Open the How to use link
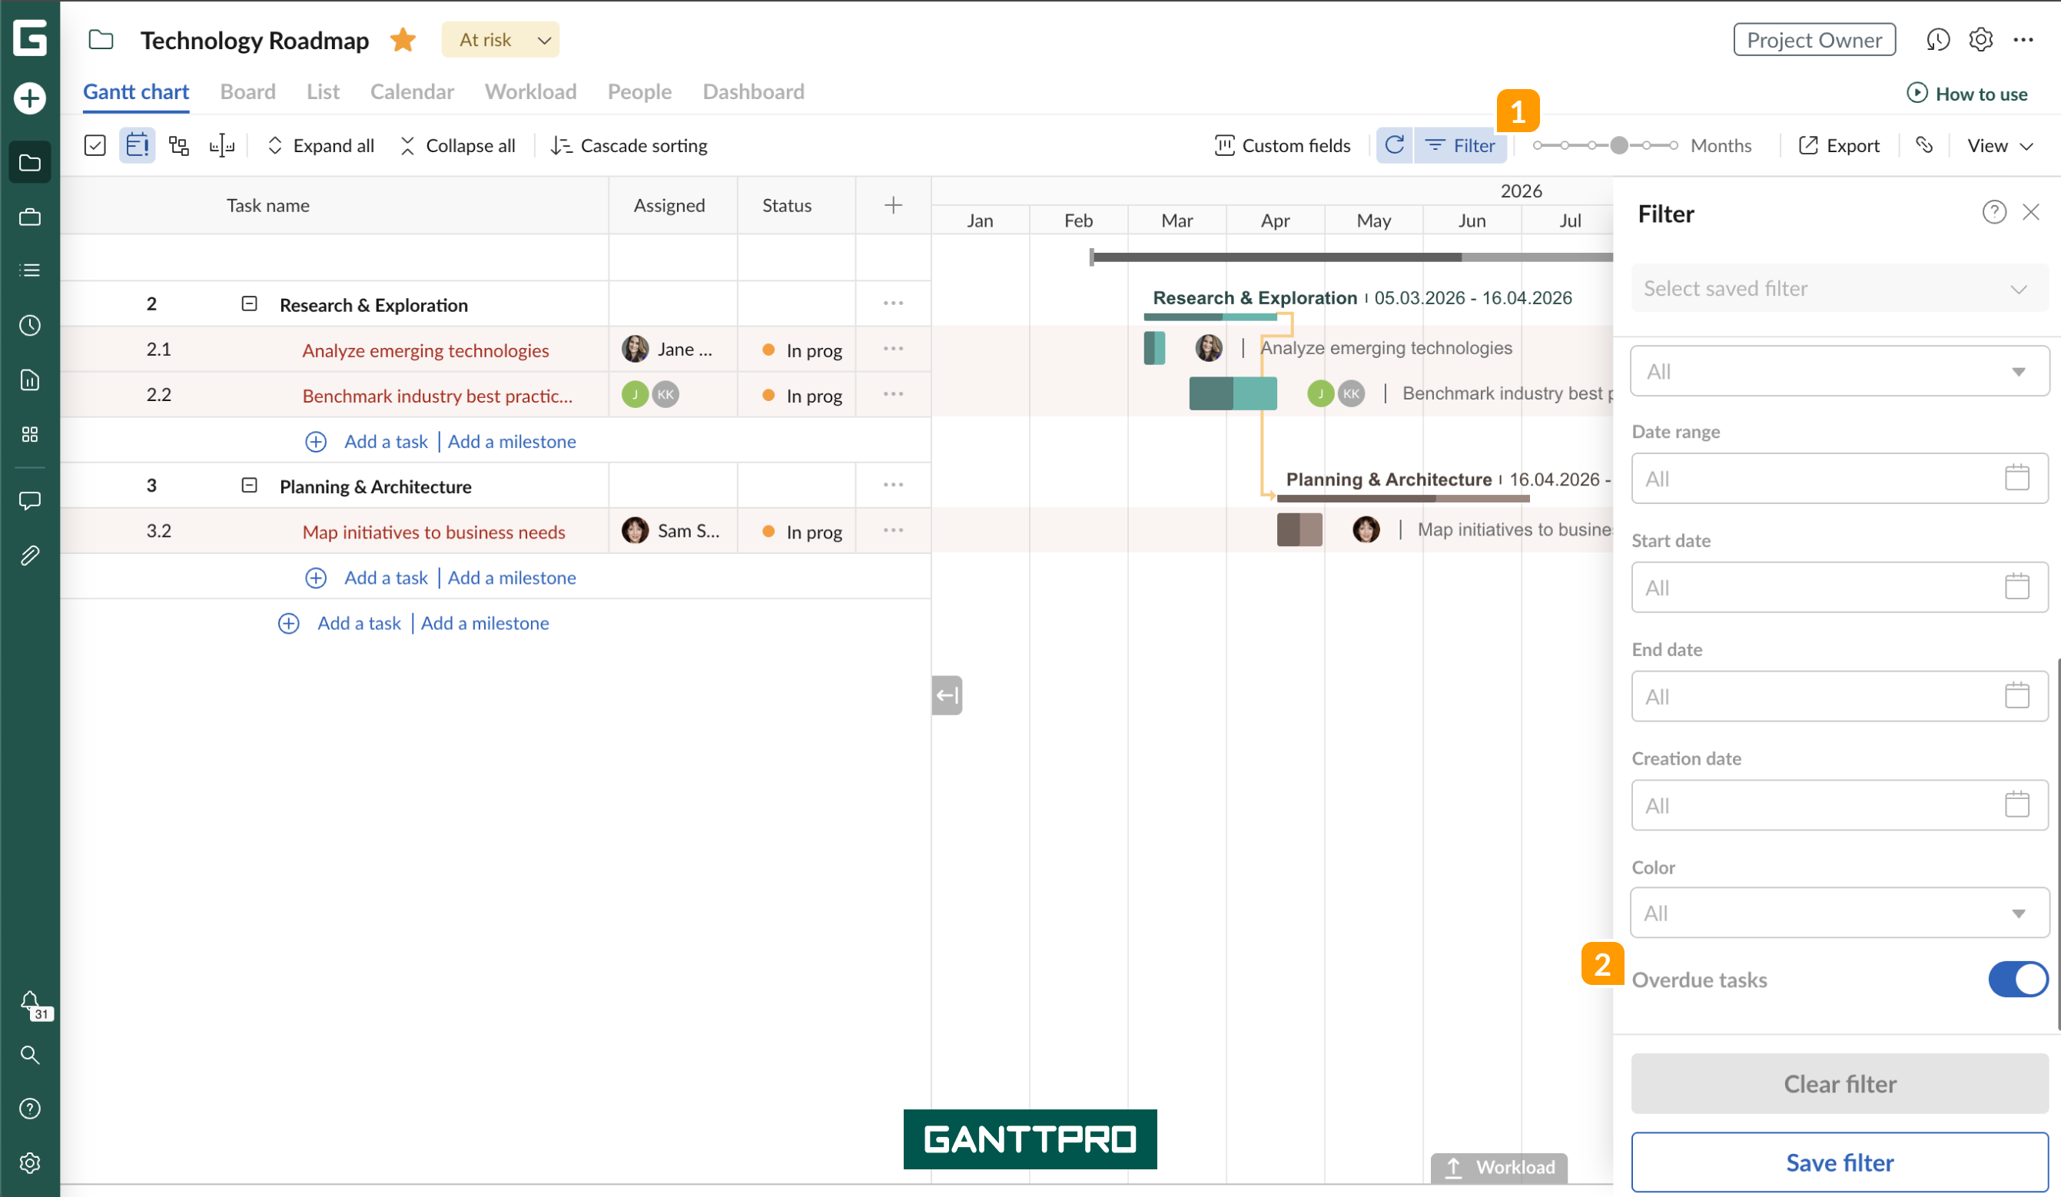This screenshot has width=2061, height=1197. (x=1967, y=93)
